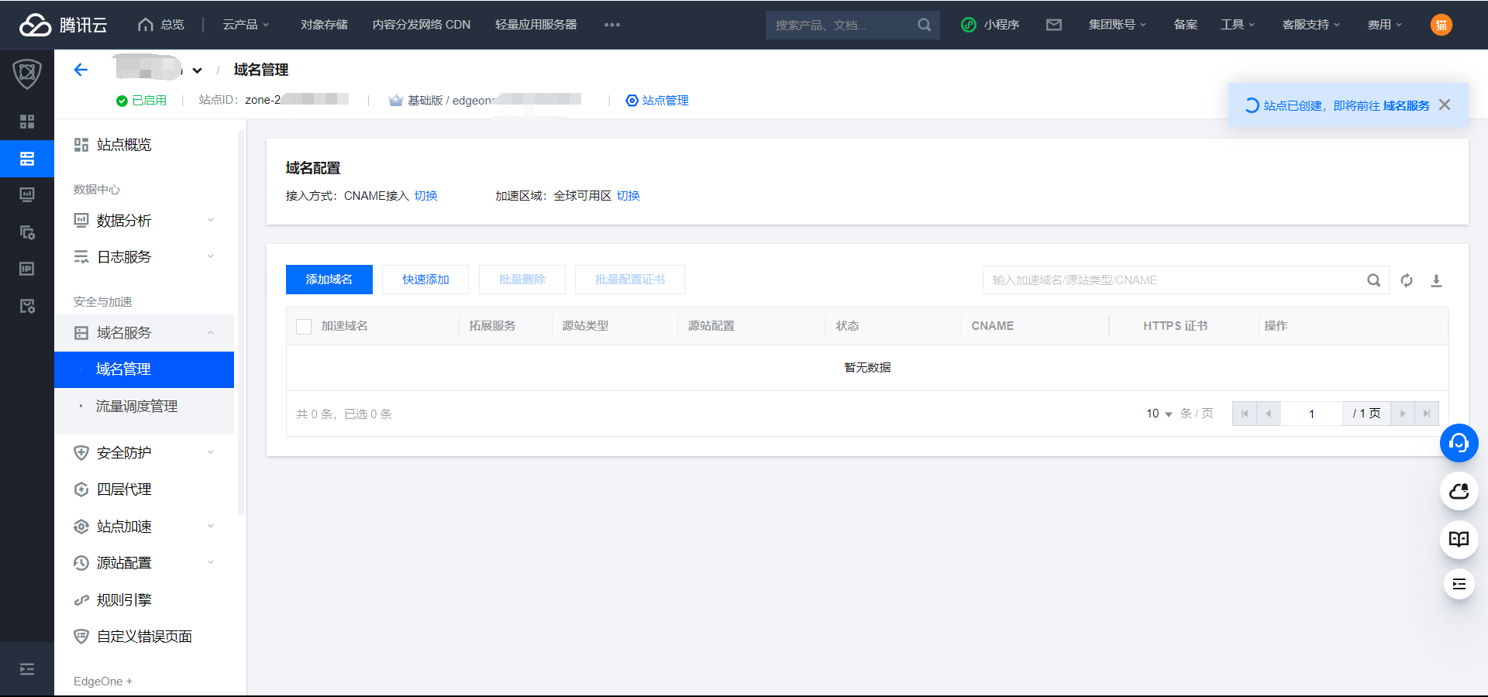Open the 小程序 mini program entry
The height and width of the screenshot is (697, 1488).
pos(990,25)
